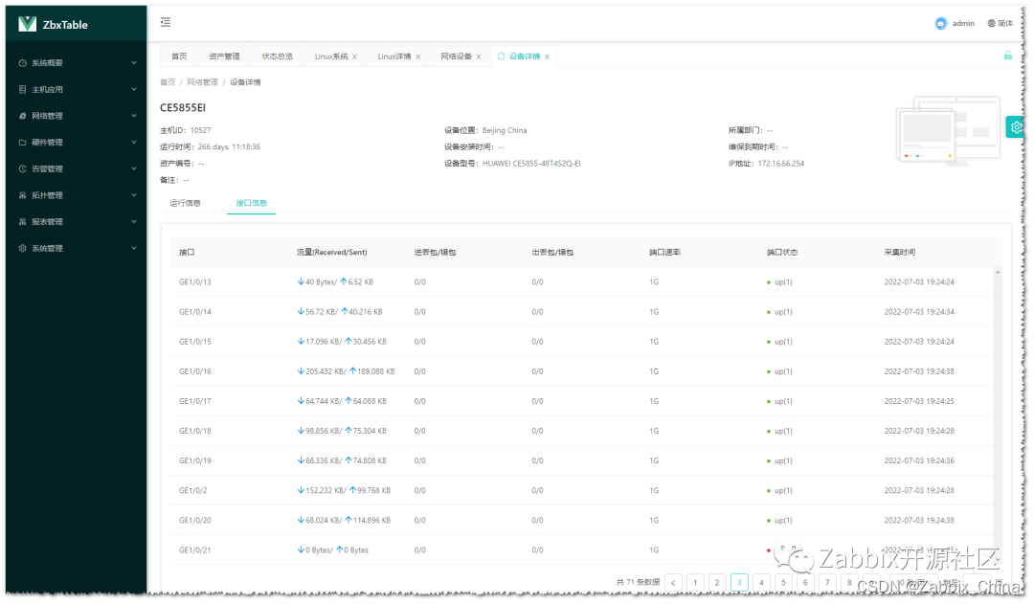Image resolution: width=1034 pixels, height=604 pixels.
Task: Select the 网络管理 network icon in sidebar
Action: pyautogui.click(x=21, y=115)
